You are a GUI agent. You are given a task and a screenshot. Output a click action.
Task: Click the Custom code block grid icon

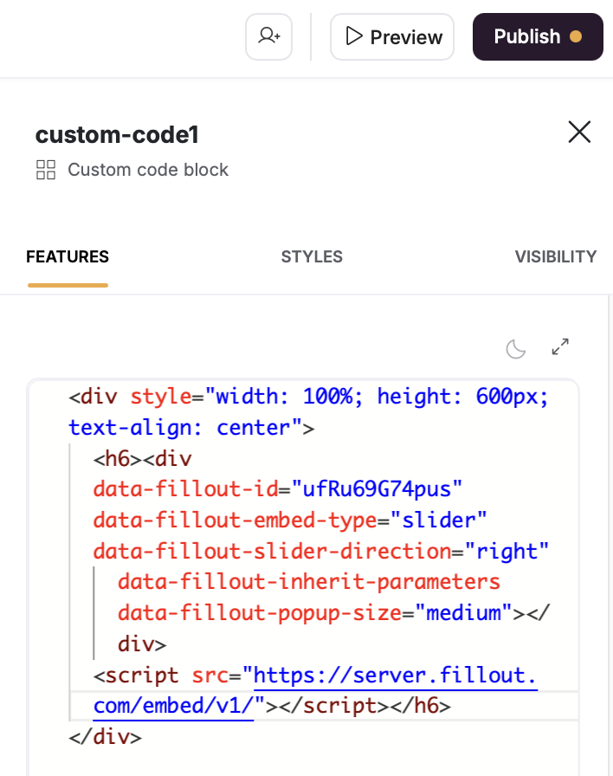[x=46, y=170]
